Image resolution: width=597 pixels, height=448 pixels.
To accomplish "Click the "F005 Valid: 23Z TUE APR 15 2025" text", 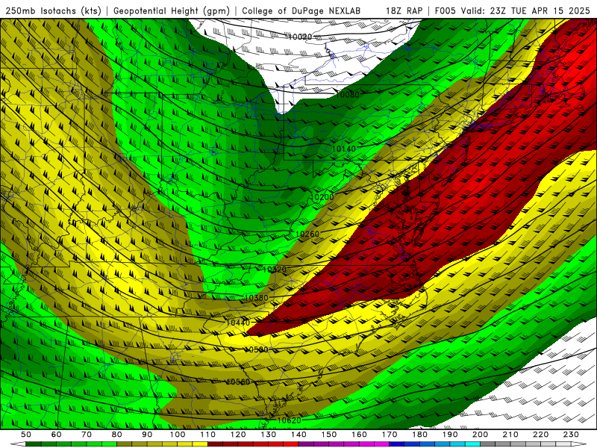I will [512, 10].
